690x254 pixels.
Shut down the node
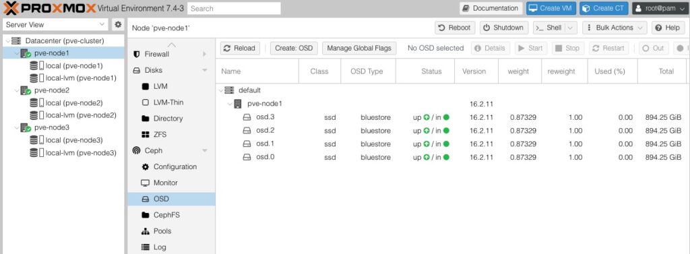click(x=503, y=28)
